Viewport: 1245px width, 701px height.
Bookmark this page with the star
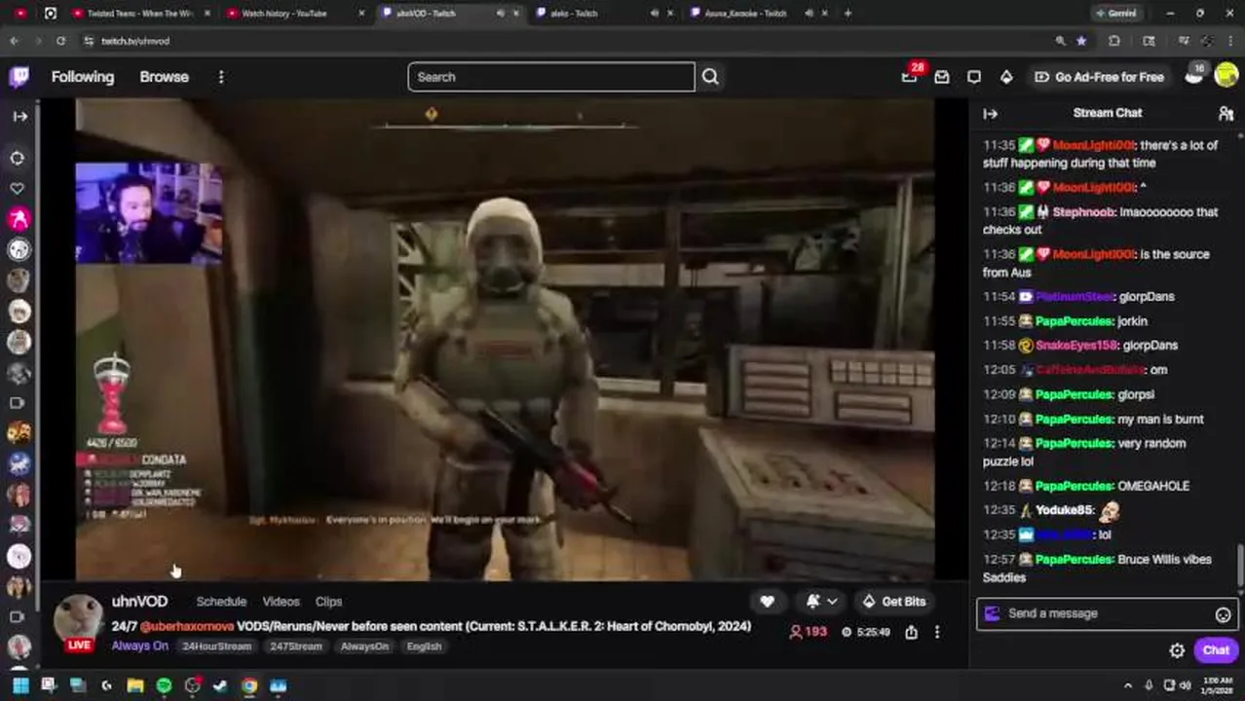point(1081,41)
